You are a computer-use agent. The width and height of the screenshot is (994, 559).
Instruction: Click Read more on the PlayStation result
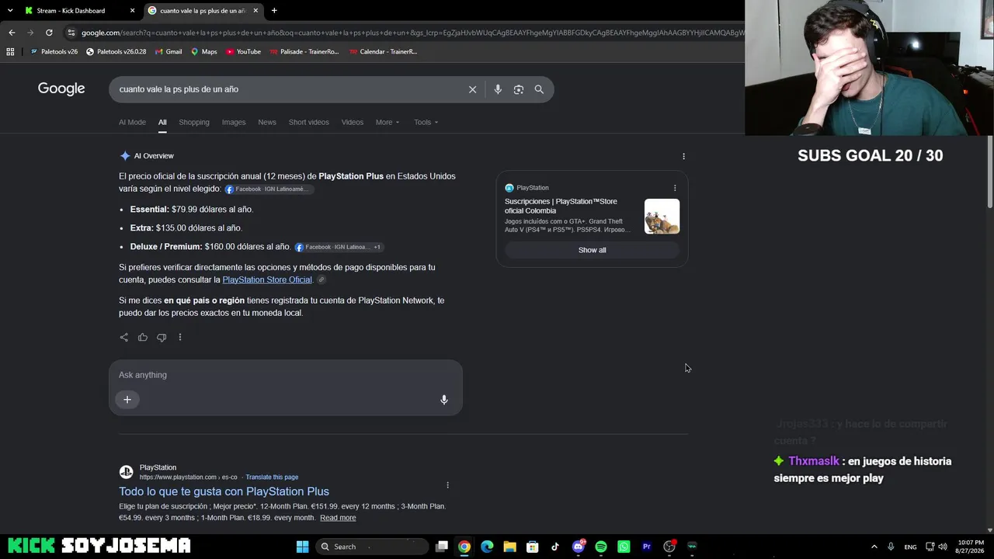pos(338,518)
